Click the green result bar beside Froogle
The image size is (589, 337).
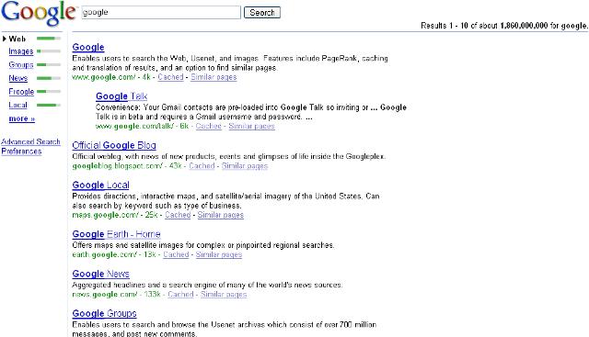pyautogui.click(x=49, y=92)
